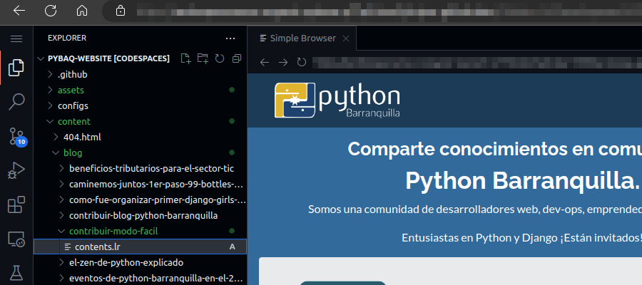642x285 pixels.
Task: Focus the Simple Browser URL field
Action: pos(477,62)
